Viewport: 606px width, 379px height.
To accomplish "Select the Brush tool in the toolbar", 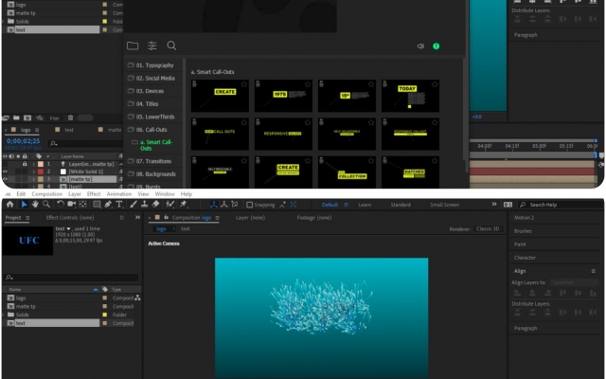I will pyautogui.click(x=134, y=205).
